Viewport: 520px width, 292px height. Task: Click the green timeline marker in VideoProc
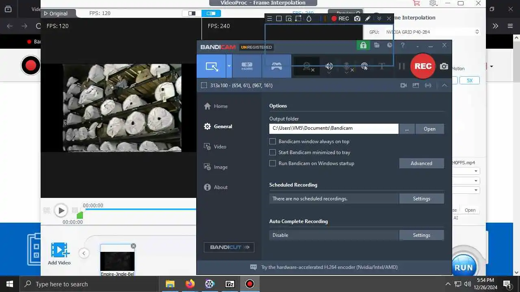coord(80,215)
